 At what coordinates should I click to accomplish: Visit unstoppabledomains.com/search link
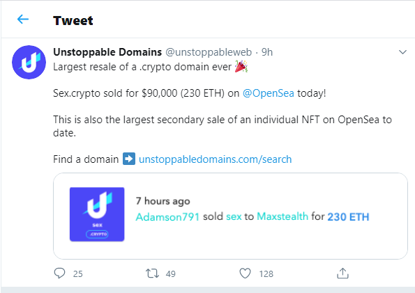click(216, 159)
